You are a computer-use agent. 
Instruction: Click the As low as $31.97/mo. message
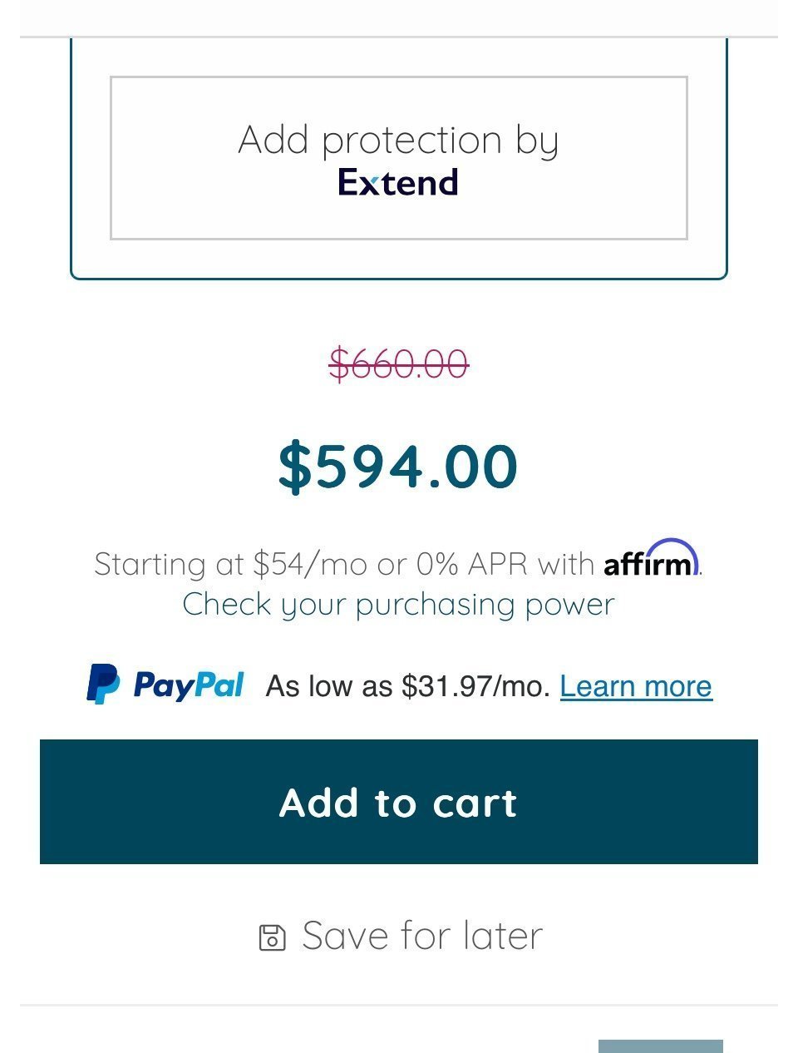coord(408,686)
